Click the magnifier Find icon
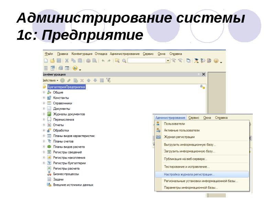 tap(124, 61)
